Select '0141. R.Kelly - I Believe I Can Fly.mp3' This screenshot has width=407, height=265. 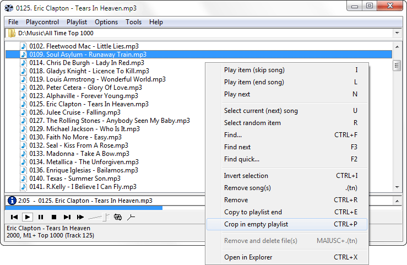pyautogui.click(x=83, y=187)
